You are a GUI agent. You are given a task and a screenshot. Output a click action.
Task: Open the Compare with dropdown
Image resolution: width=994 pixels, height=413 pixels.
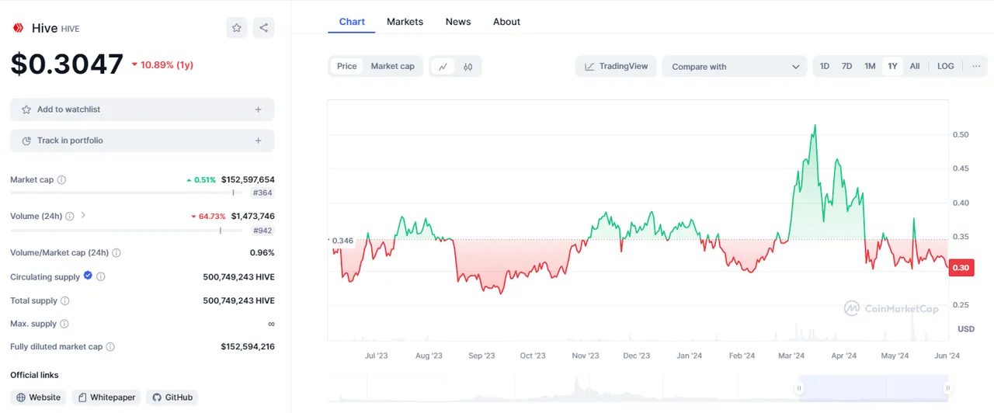click(x=735, y=67)
